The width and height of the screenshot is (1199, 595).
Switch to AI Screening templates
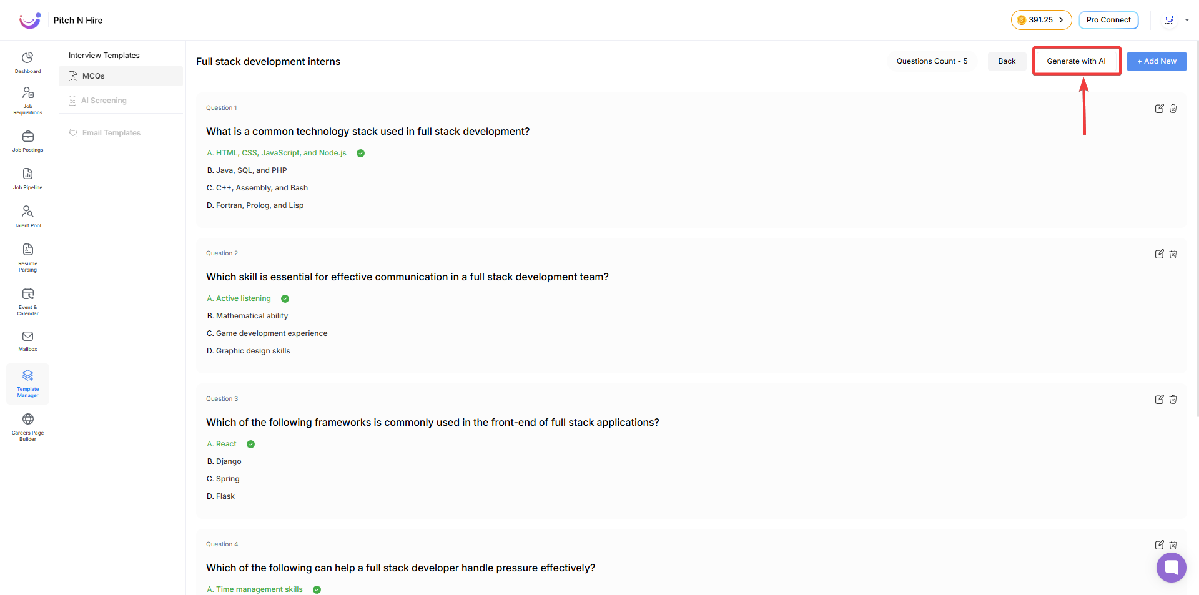pyautogui.click(x=104, y=101)
